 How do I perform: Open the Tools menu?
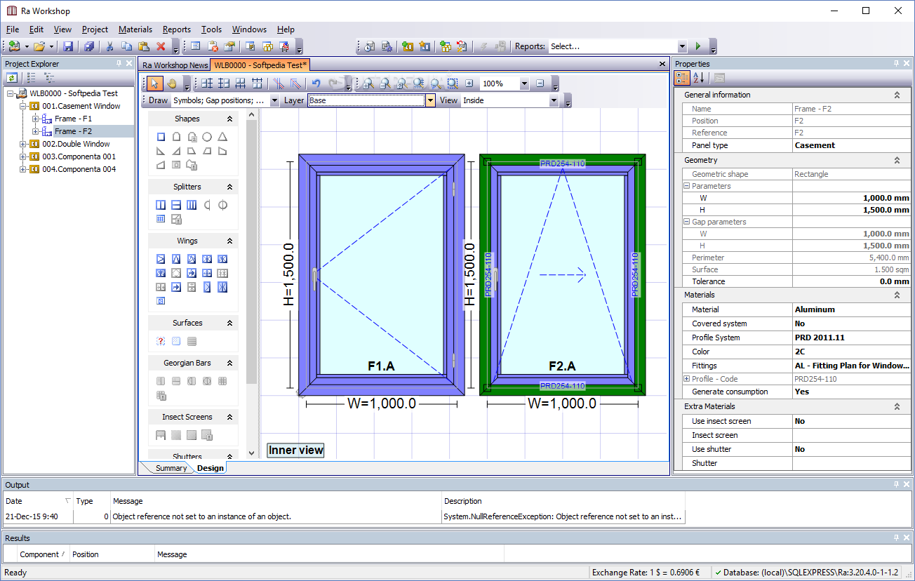point(211,29)
